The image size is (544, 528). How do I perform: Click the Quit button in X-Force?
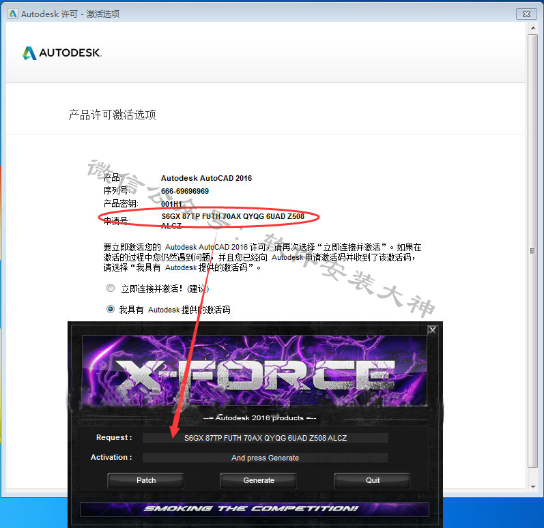372,480
